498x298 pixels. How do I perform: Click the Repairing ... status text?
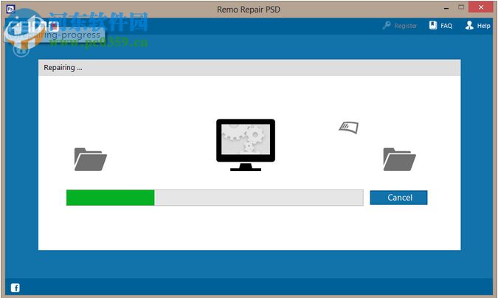(x=63, y=68)
